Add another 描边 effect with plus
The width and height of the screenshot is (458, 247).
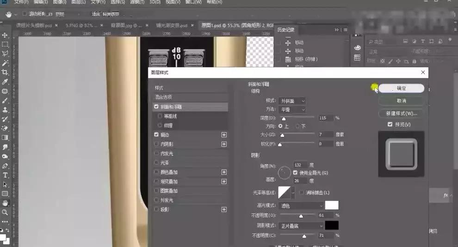(224, 135)
